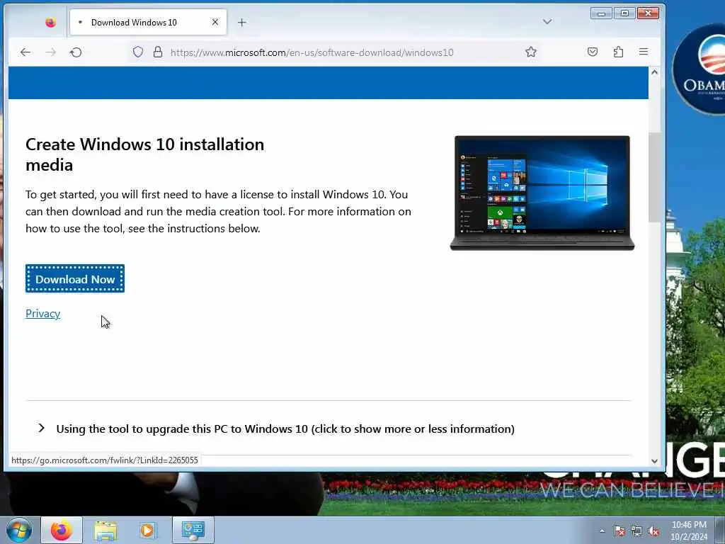Click 'Create Windows 10 installation media' heading

pyautogui.click(x=144, y=154)
